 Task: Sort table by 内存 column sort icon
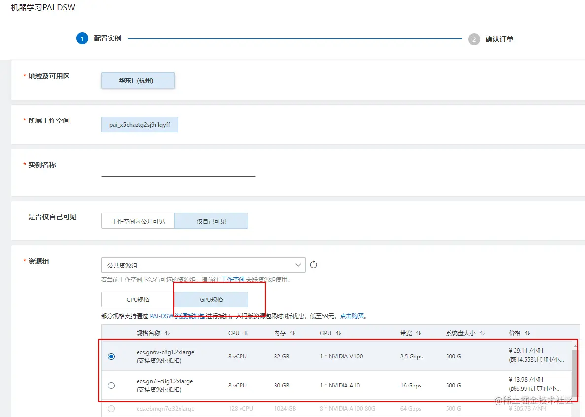click(293, 333)
